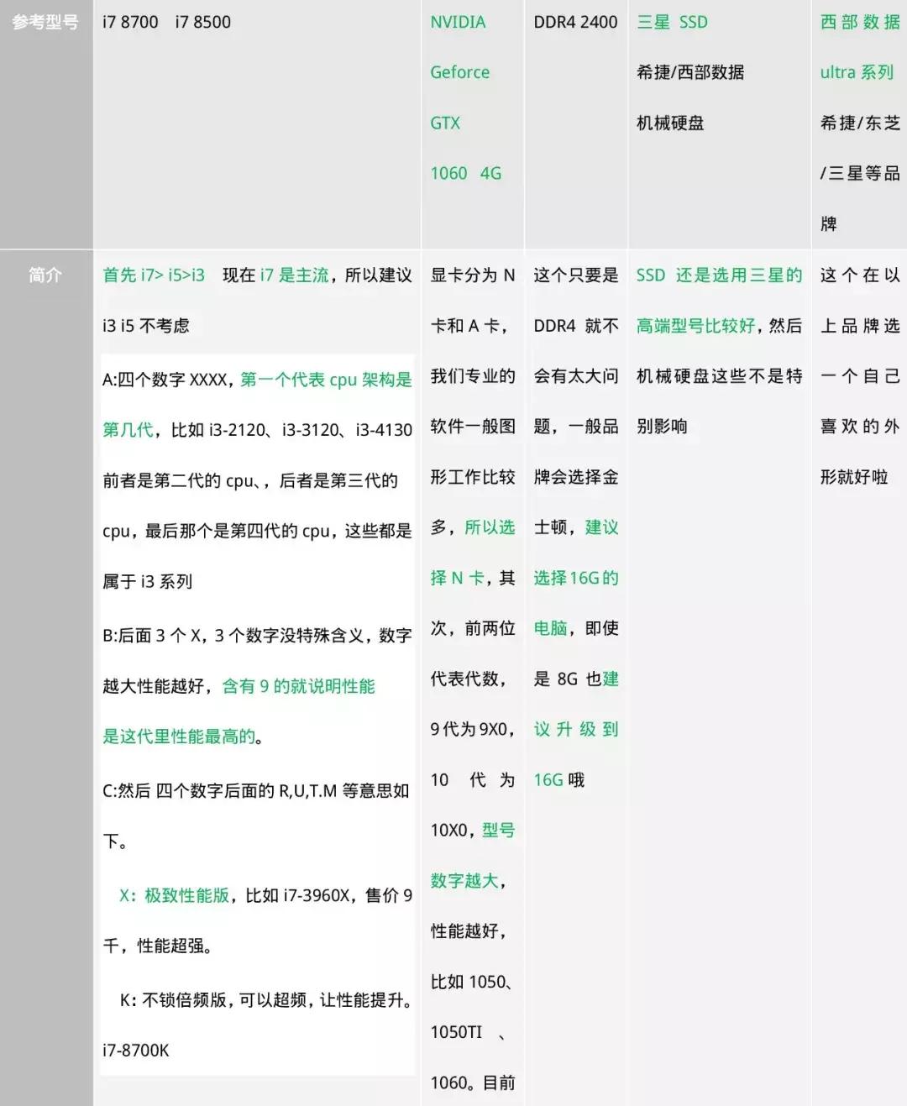Click the 参考型号 row header

46,23
